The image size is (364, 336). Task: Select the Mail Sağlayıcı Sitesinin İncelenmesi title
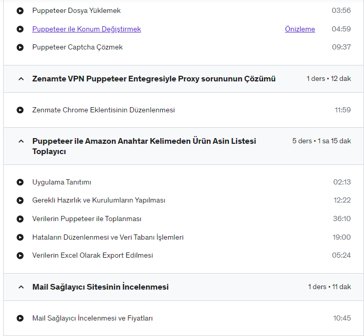coord(101,287)
